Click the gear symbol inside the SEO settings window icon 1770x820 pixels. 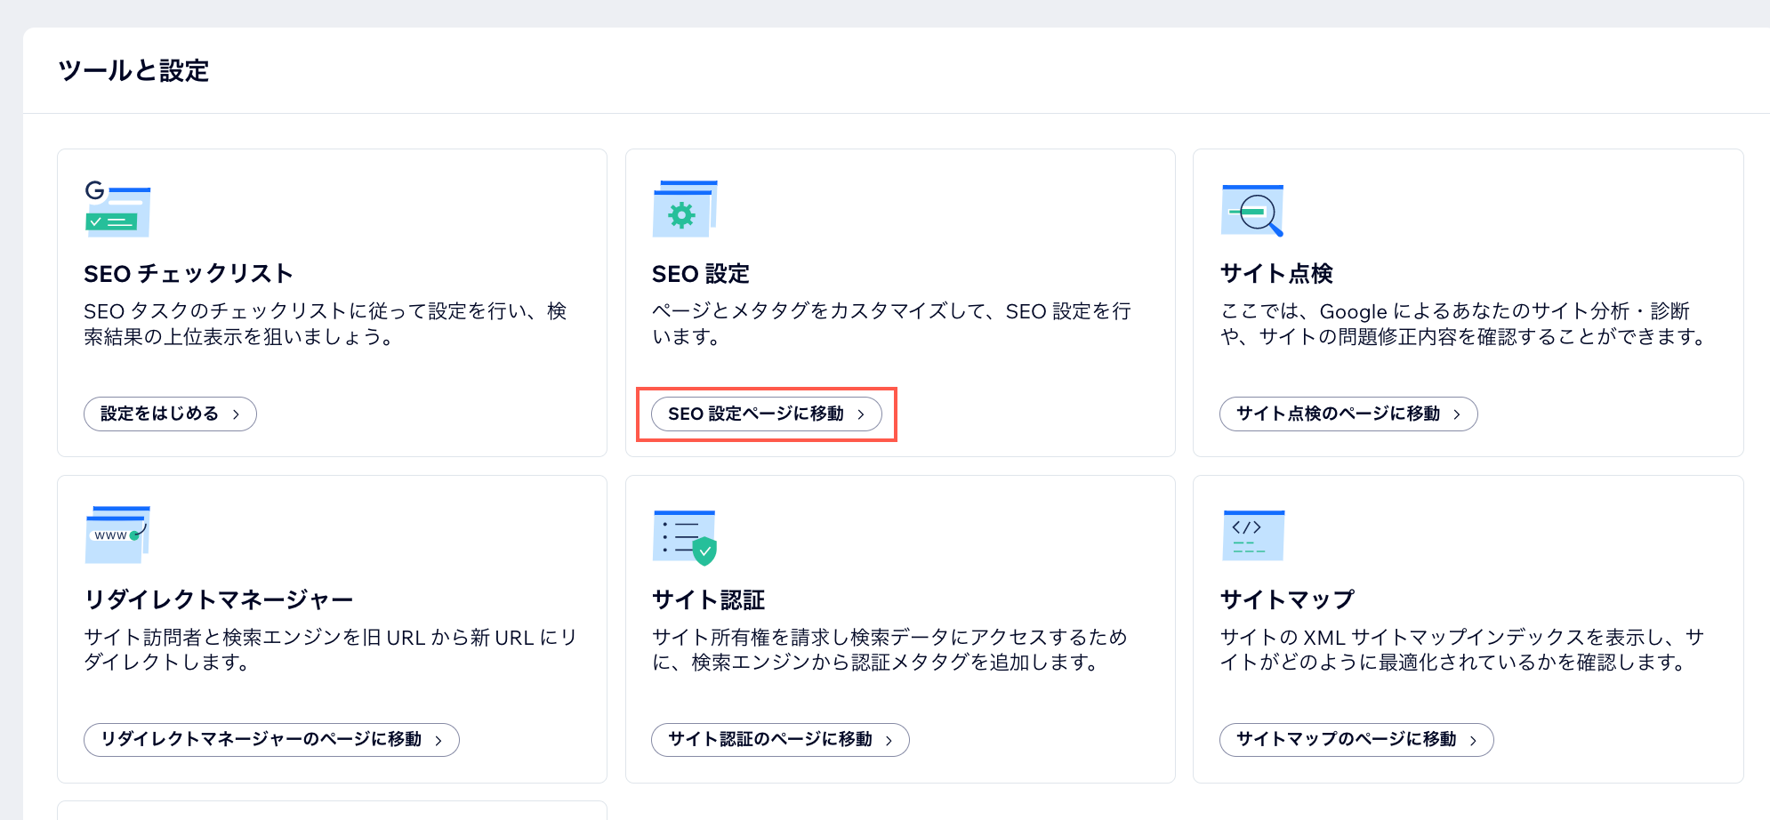(680, 213)
